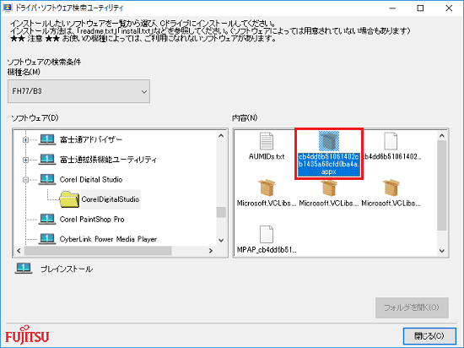Select the last Microsoft.VCLibs package icon
Viewport: 464px width, 348px height.
click(391, 188)
